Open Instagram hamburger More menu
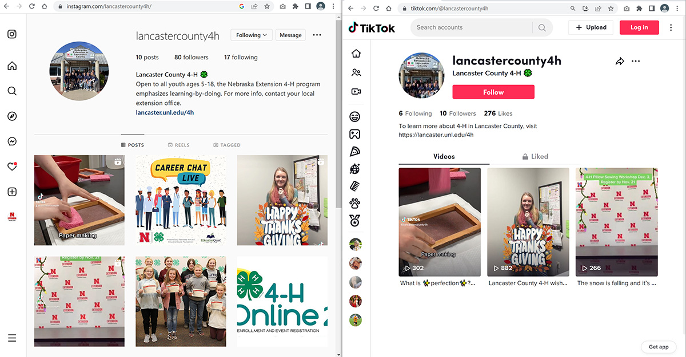Image resolution: width=686 pixels, height=357 pixels. [12, 338]
